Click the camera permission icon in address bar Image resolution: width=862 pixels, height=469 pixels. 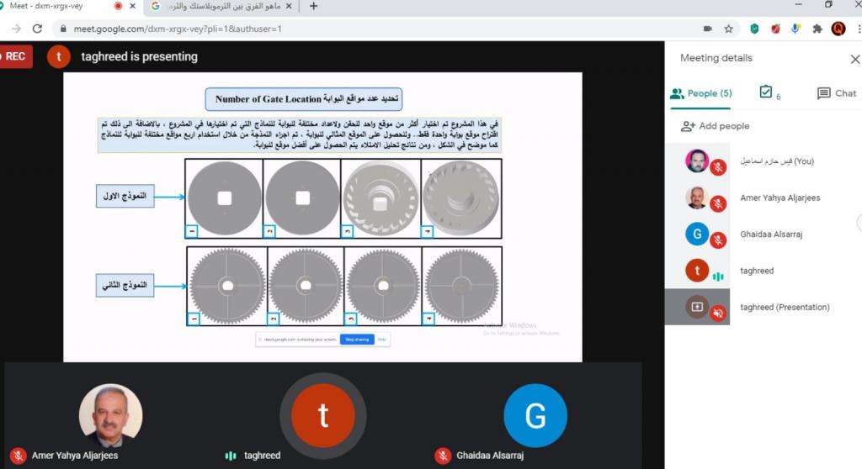coord(707,29)
